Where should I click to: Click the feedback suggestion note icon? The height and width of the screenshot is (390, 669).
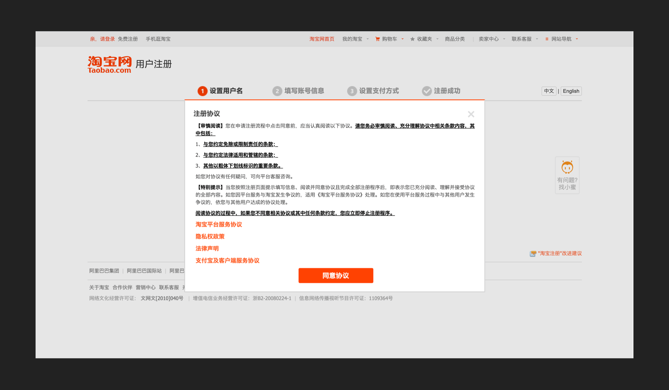(533, 253)
